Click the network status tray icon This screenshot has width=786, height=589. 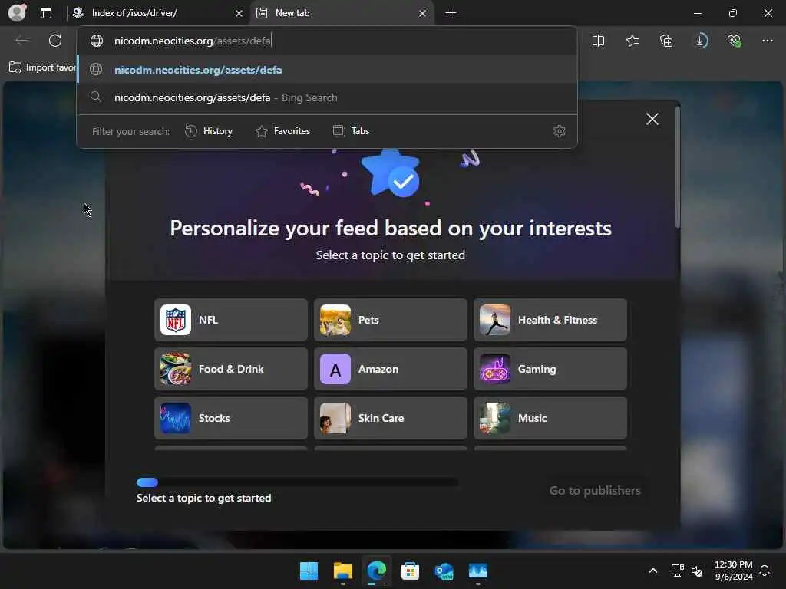coord(677,571)
